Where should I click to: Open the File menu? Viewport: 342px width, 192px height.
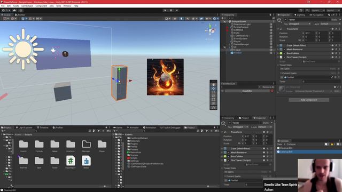[x=3, y=6]
